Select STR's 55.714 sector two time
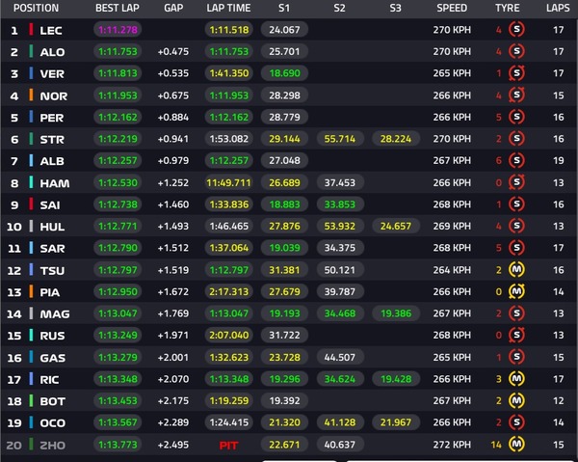Viewport: 578px width, 462px height. (339, 139)
